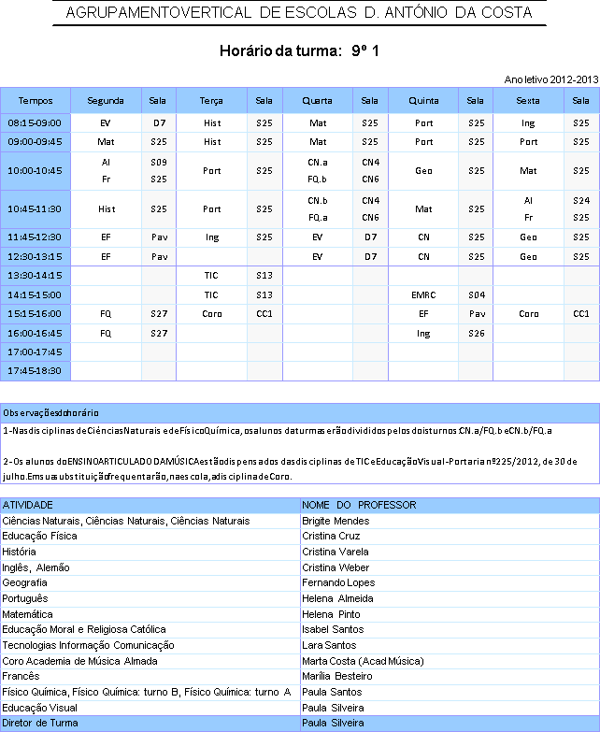Select the 14:15-15:00 time slot

[36, 295]
